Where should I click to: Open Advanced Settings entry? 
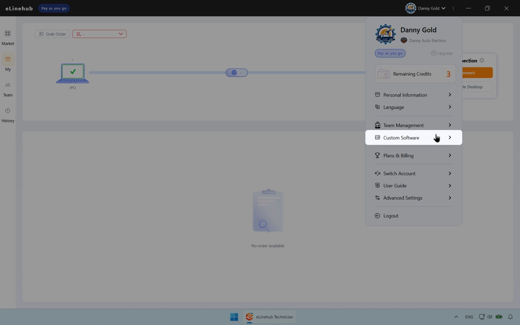pos(414,198)
